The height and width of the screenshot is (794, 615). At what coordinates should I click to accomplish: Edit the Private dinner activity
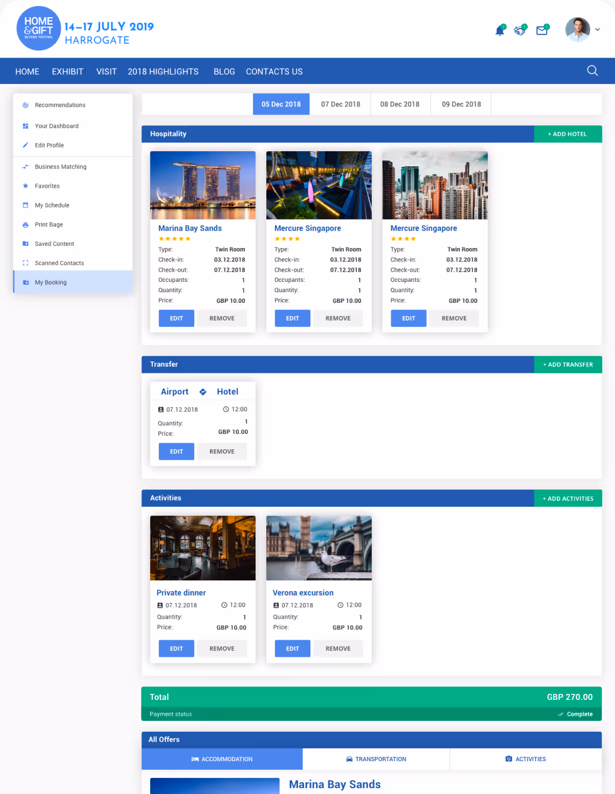[176, 649]
